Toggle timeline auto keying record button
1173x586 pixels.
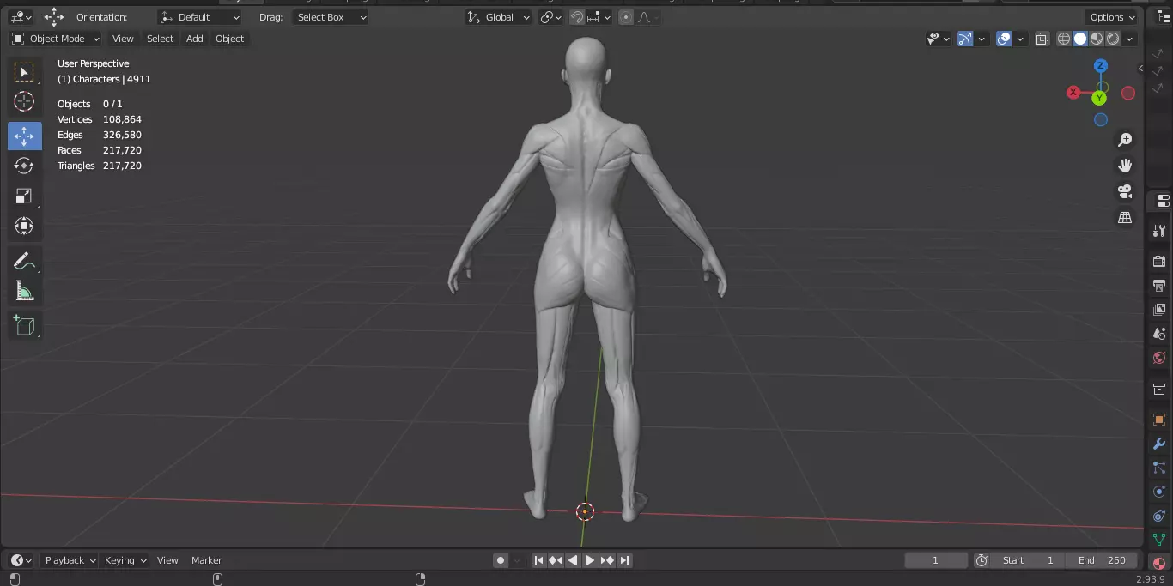coord(501,560)
